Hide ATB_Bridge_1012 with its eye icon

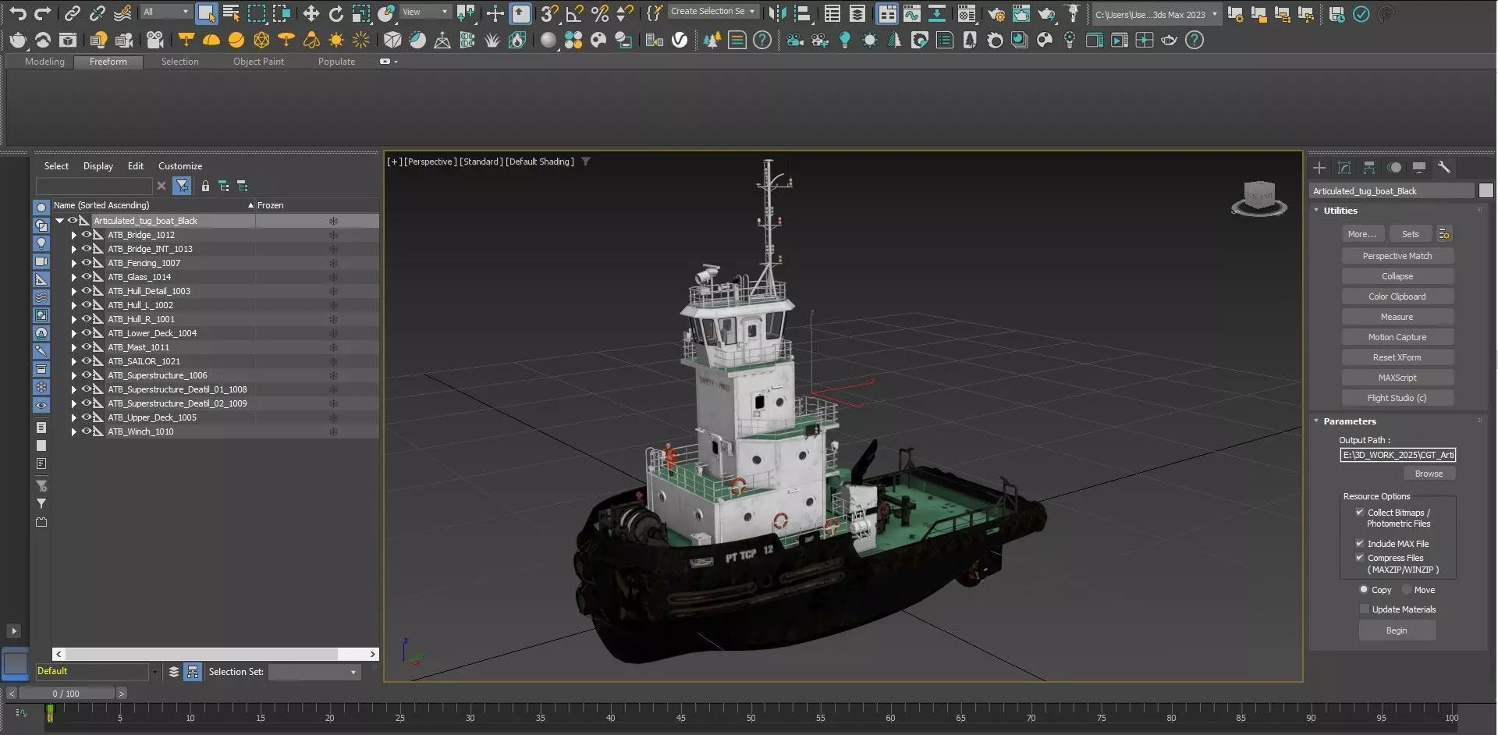coord(87,235)
